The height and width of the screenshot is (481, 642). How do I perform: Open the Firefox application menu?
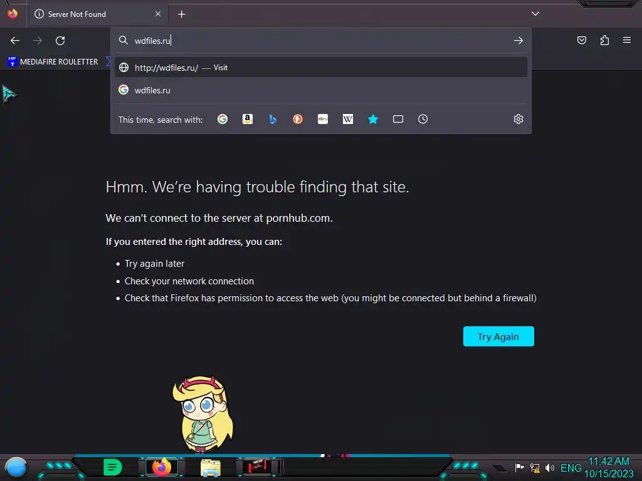click(627, 40)
